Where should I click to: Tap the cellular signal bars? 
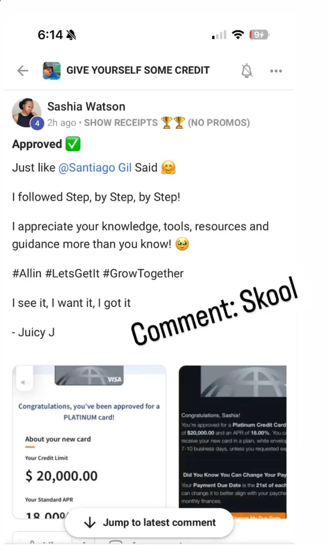[x=219, y=35]
